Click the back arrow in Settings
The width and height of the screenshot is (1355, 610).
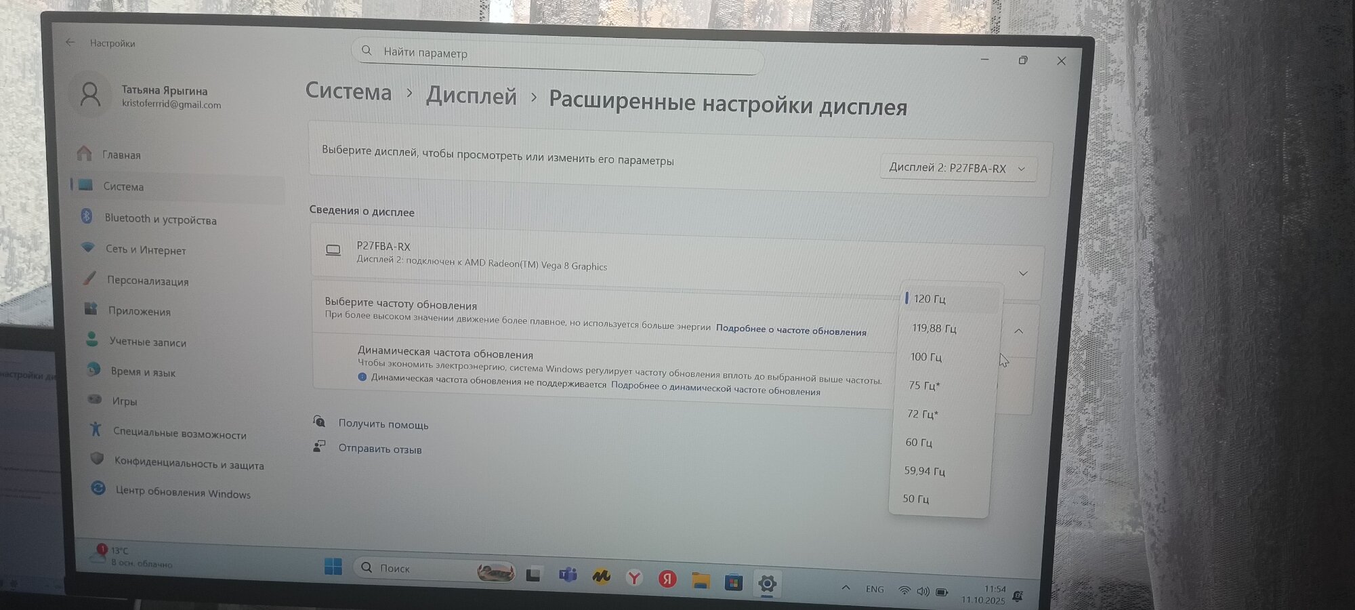(x=70, y=42)
